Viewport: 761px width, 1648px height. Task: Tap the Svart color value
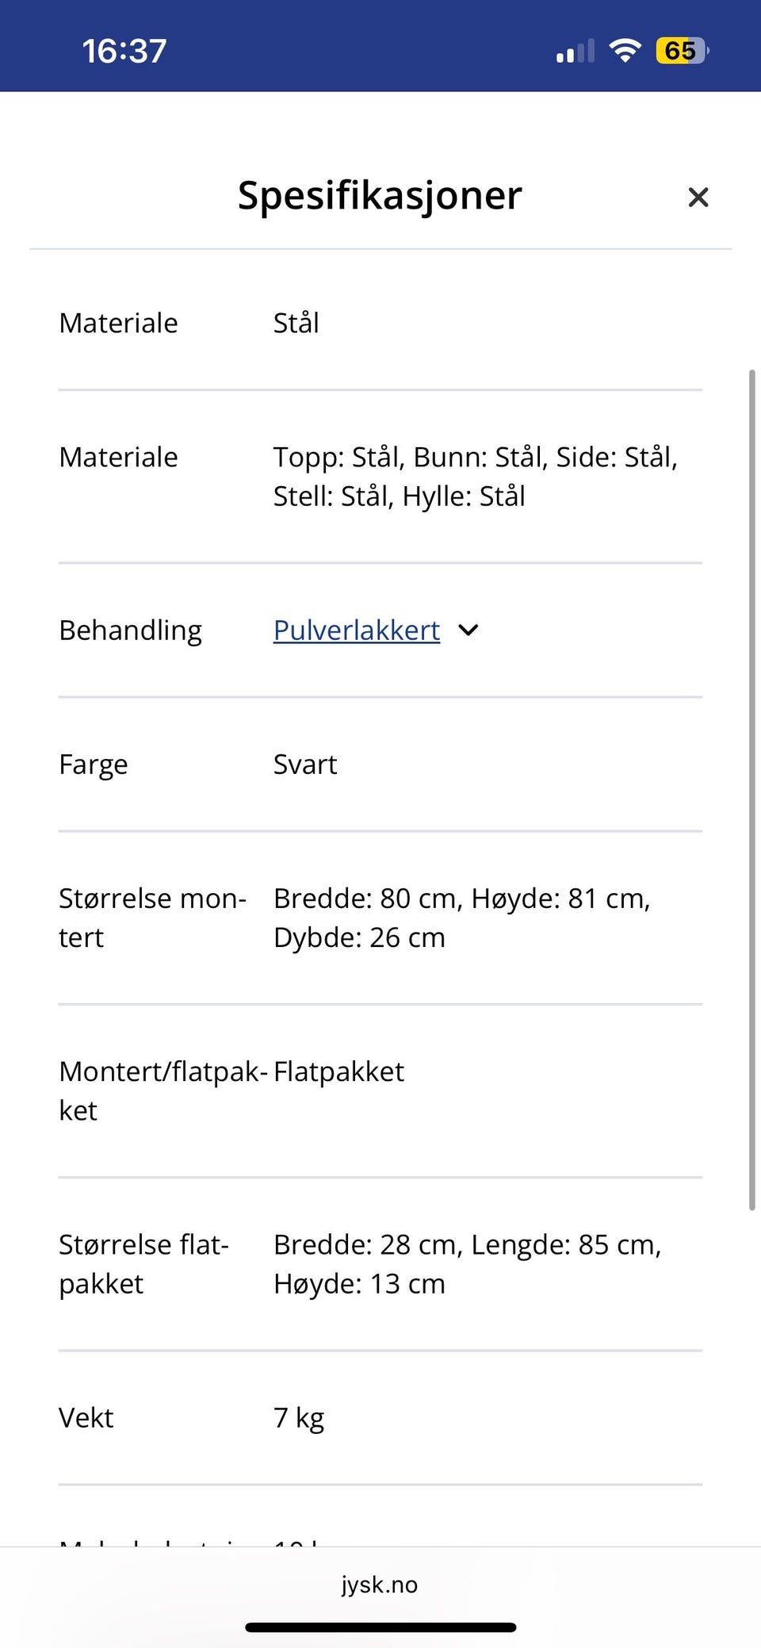(x=305, y=765)
